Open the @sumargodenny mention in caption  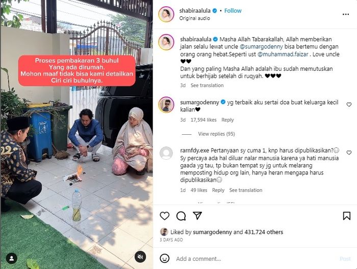point(261,47)
